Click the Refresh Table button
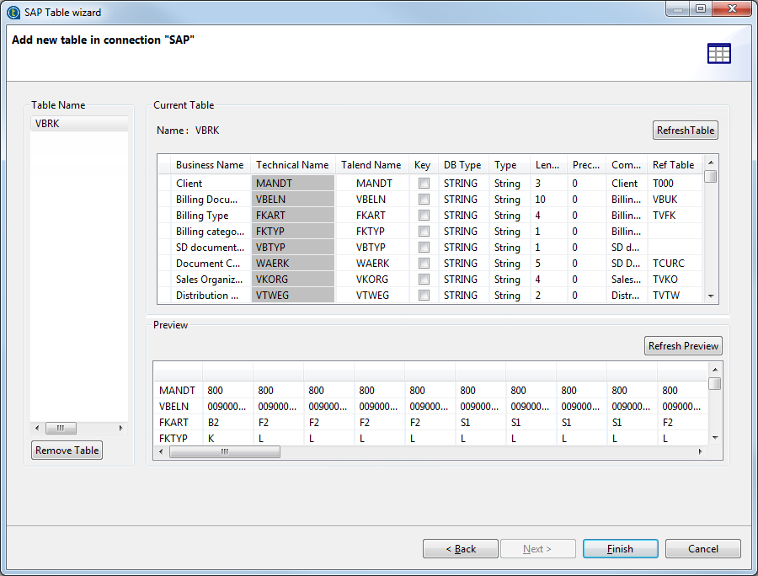The image size is (758, 576). click(x=685, y=131)
